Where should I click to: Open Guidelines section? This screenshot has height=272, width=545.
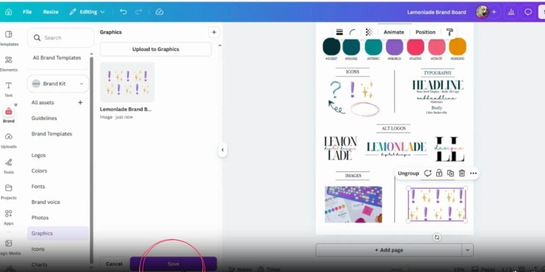[x=44, y=118]
